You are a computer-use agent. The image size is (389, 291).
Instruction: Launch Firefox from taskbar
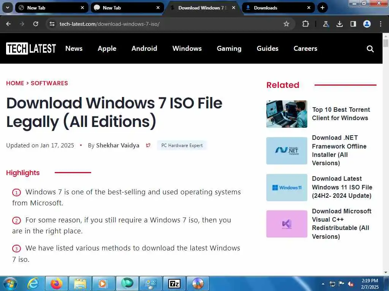[x=56, y=283]
